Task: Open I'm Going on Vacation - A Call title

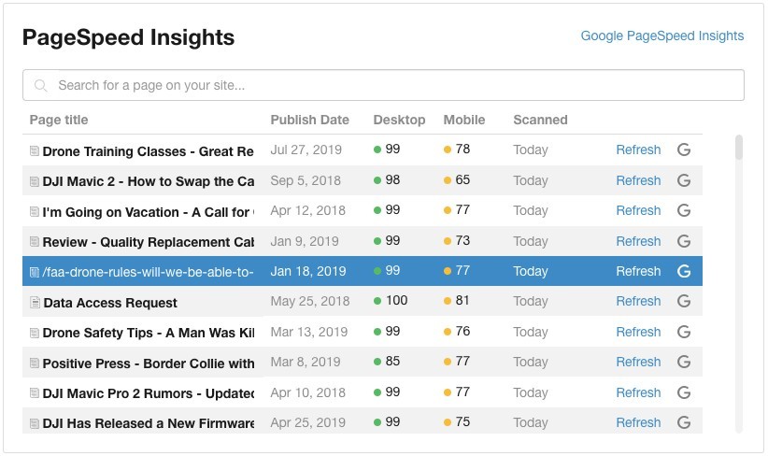Action: [x=148, y=212]
